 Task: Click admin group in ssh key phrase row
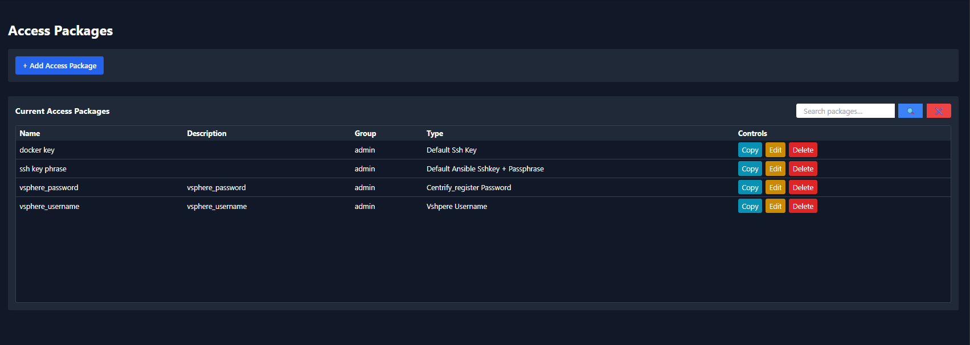click(x=365, y=169)
